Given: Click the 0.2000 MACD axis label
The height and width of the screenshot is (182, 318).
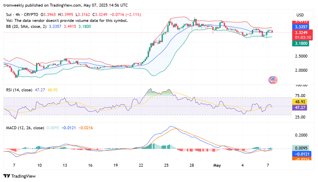Looking at the screenshot, I should (x=301, y=135).
